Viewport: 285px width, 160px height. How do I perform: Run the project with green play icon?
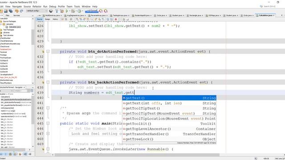(67, 11)
